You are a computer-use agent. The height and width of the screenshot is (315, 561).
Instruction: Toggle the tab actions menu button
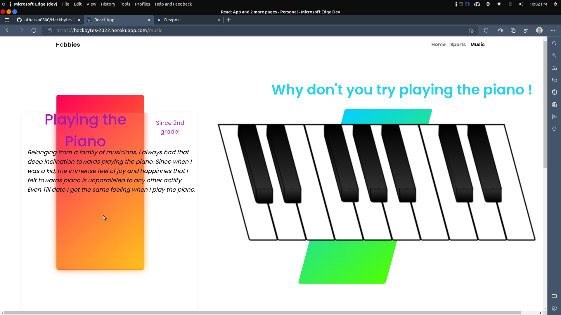[7, 20]
